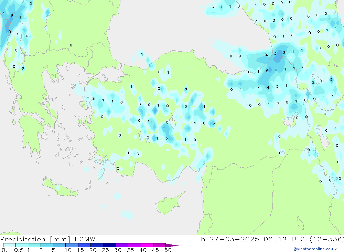Select the 5–10 mm legend color swatch

pyautogui.click(x=60, y=245)
